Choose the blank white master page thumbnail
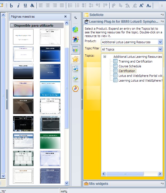The width and height of the screenshot is (166, 193). 23,37
